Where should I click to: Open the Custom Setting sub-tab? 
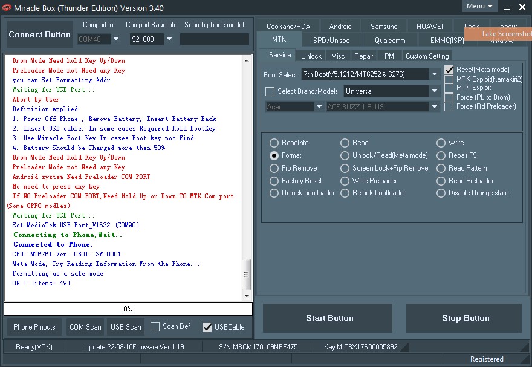[x=427, y=56]
